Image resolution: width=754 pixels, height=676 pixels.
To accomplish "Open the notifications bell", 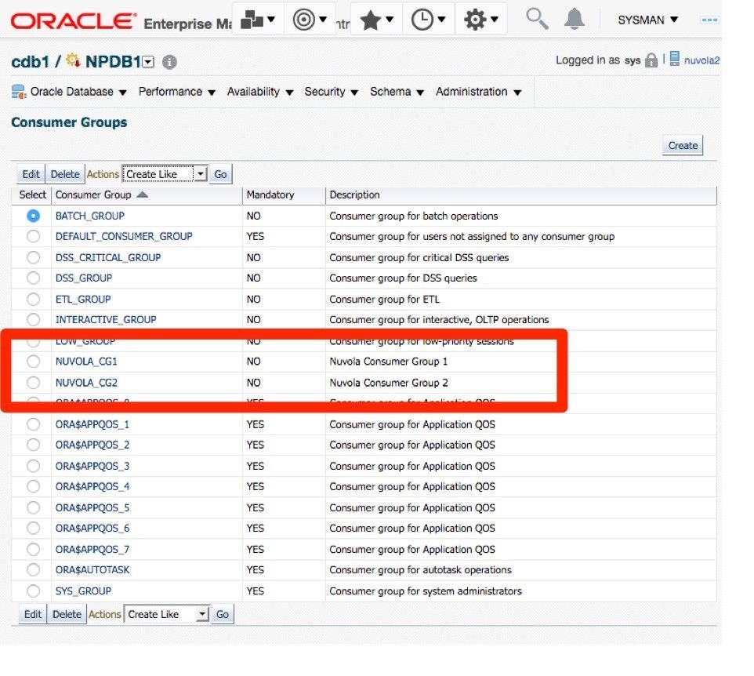I will [x=575, y=19].
